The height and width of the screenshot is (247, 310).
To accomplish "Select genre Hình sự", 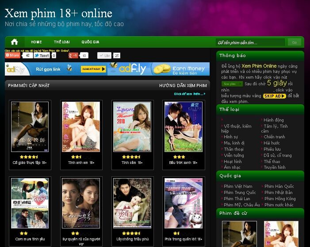I will 231,137.
